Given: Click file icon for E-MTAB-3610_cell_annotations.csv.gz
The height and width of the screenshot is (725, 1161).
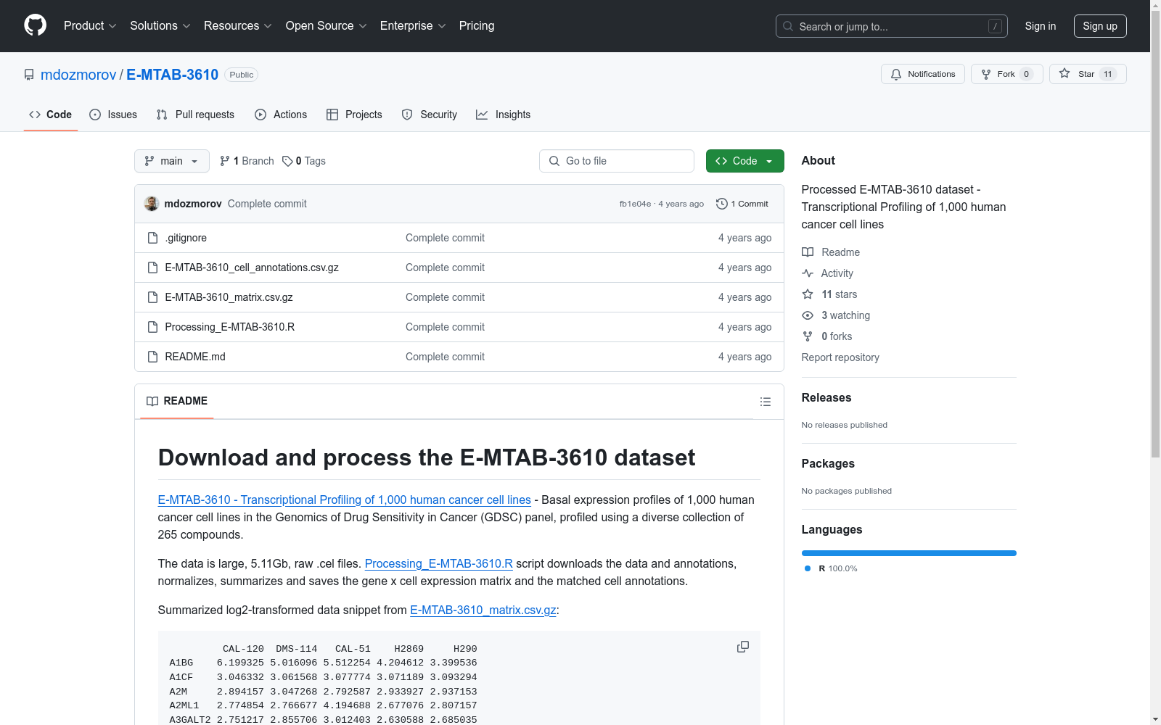Looking at the screenshot, I should 152,268.
